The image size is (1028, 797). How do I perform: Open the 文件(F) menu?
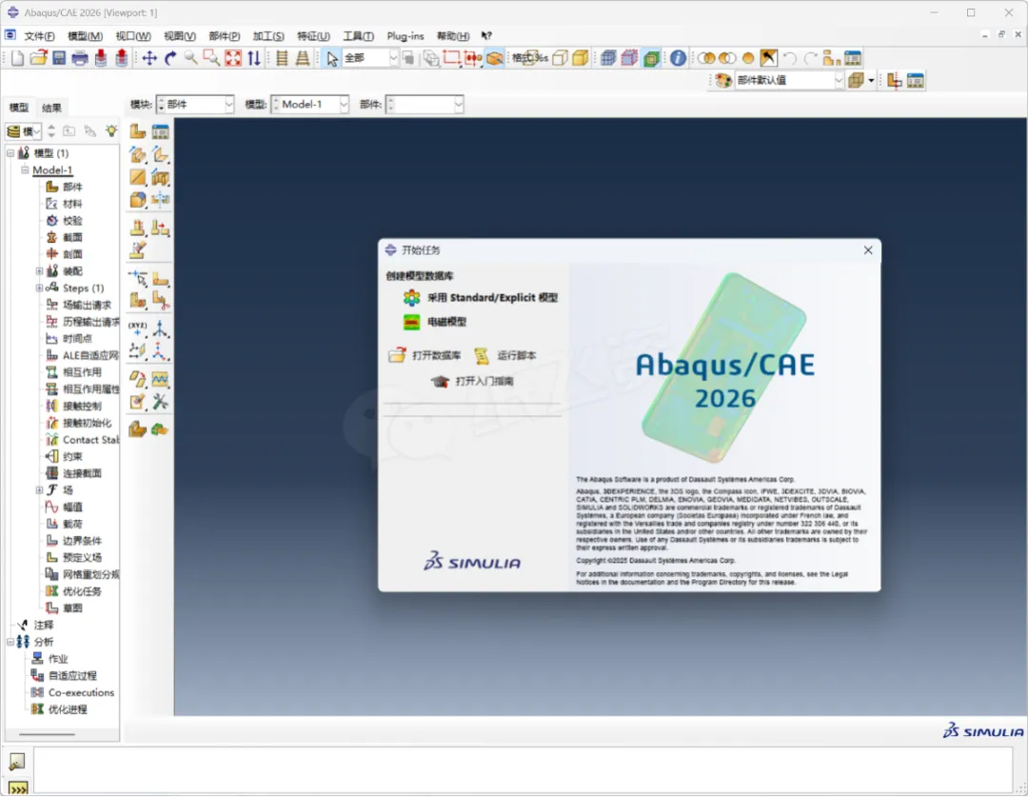[39, 36]
